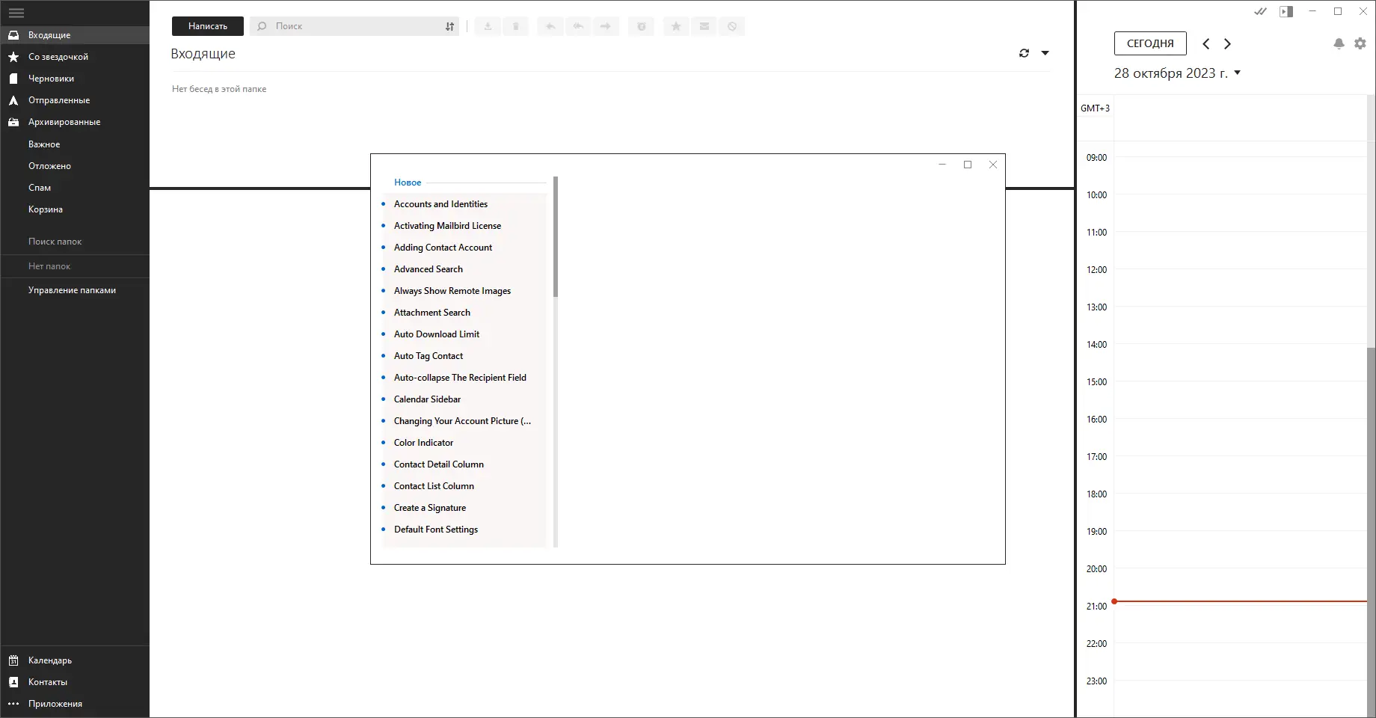Click the snooze alarm clock icon
Viewport: 1376px width, 718px height.
tap(641, 26)
